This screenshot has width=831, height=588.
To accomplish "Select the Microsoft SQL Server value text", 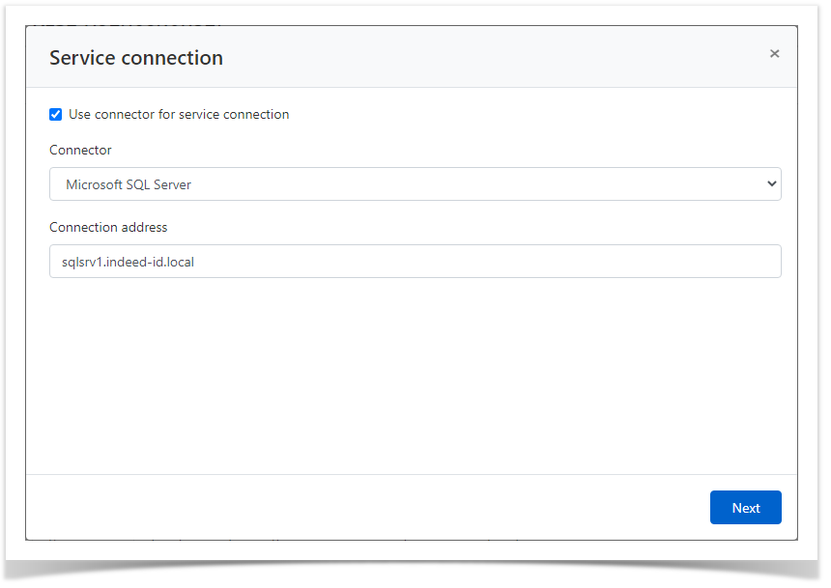I will pos(129,184).
